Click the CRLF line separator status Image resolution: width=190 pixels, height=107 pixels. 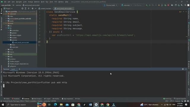167,101
